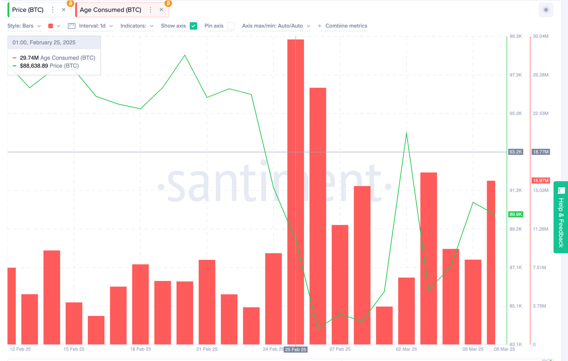Click the 25 Feb 25 date marker
Image resolution: width=568 pixels, height=361 pixels.
295,349
